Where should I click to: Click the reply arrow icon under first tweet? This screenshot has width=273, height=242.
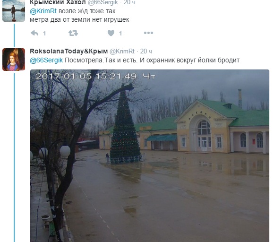(x=34, y=33)
